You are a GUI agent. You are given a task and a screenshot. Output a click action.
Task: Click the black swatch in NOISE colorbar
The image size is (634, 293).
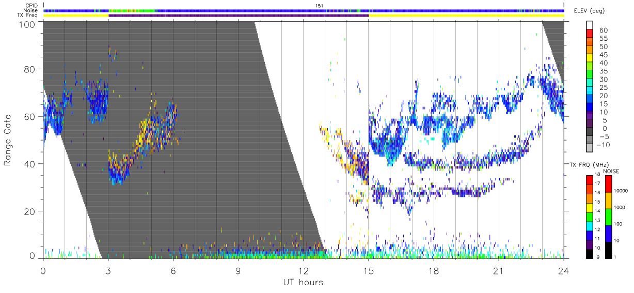tap(608, 250)
